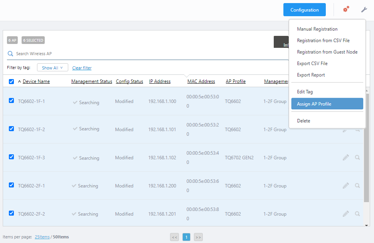Screen dimensions: 374x243
Task: Edit TQ6602-2F-1 using its pencil icon
Action: (x=346, y=186)
